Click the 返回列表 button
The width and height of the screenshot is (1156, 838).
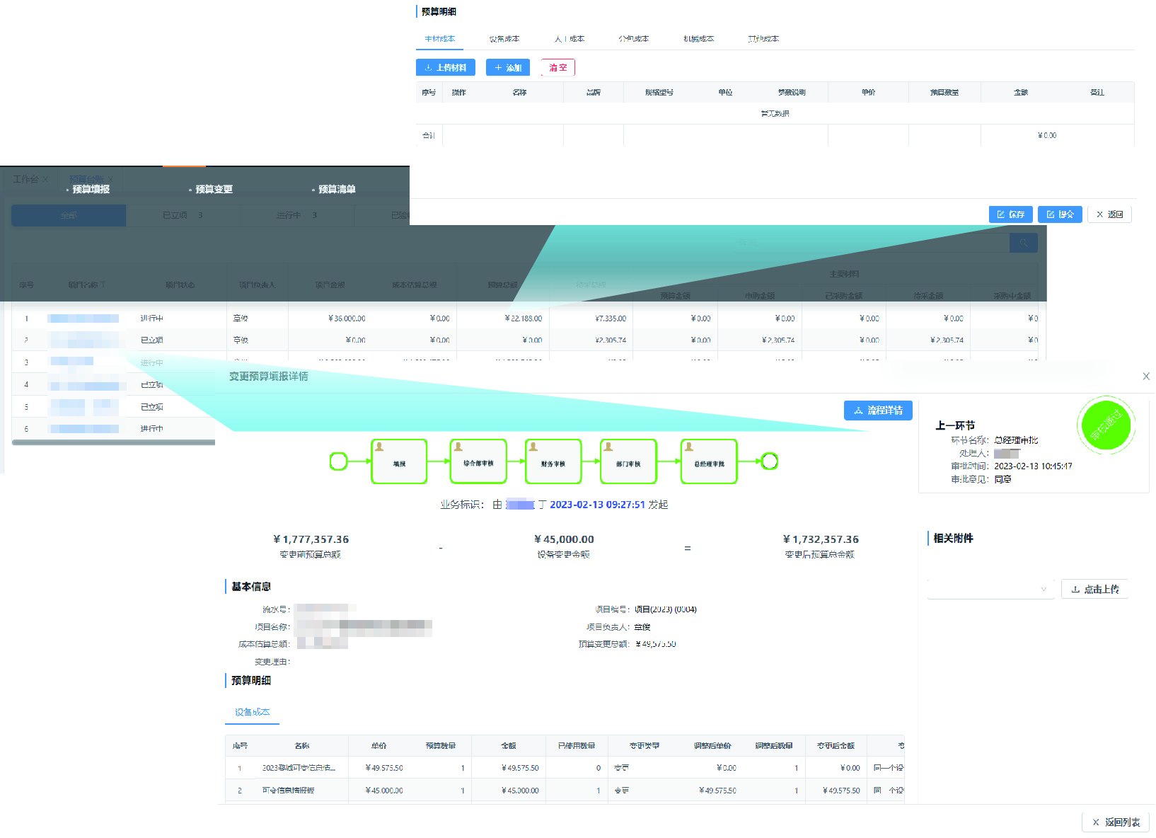pos(1115,822)
